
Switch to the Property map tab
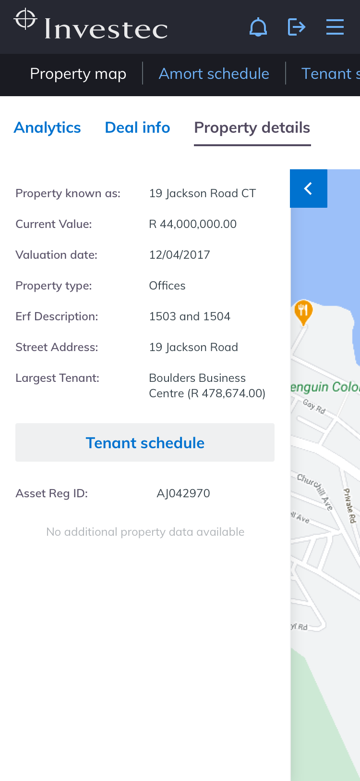[78, 74]
